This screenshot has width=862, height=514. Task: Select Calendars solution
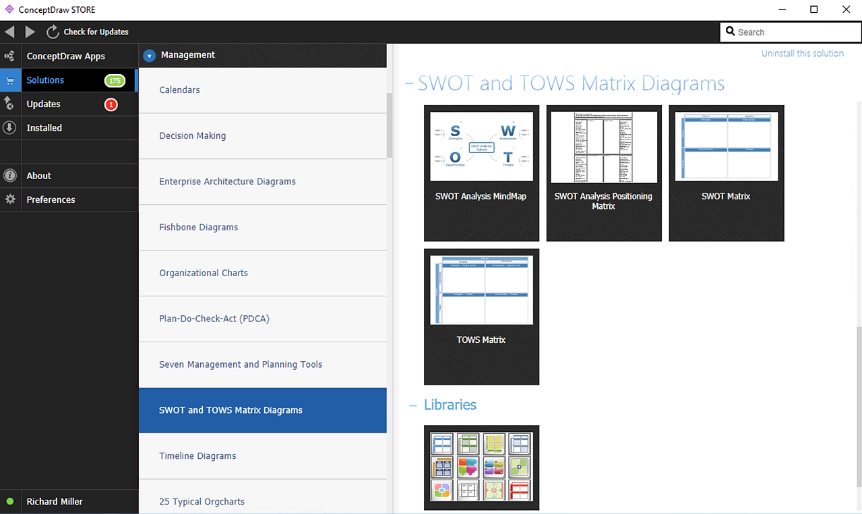[x=263, y=90]
